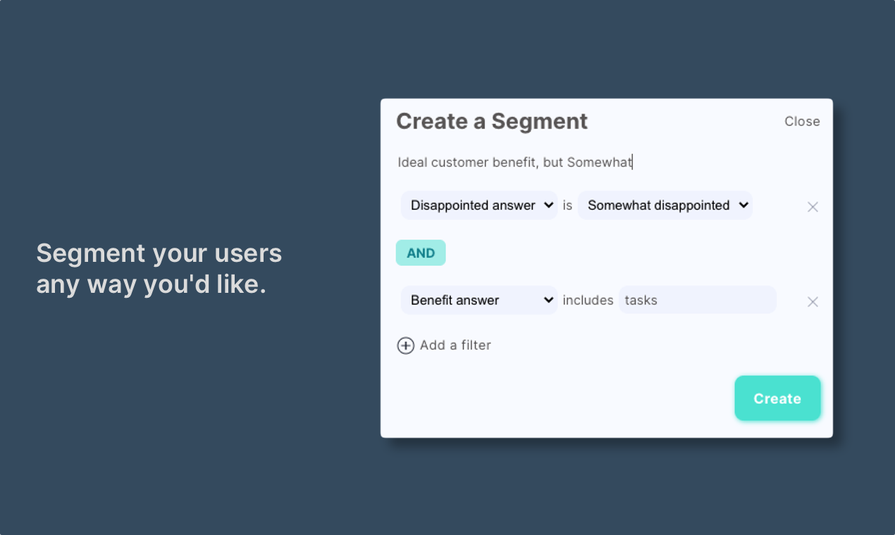This screenshot has width=895, height=535.
Task: Click the 'includes' operator label
Action: coord(588,301)
